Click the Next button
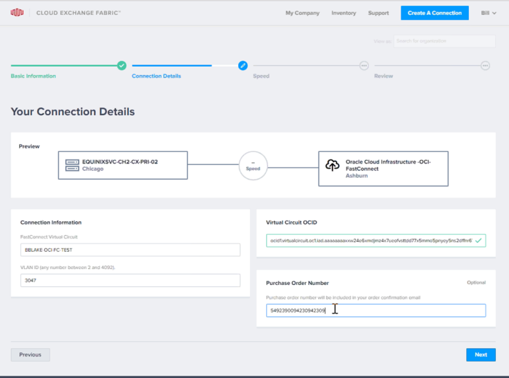Screen dimensions: 509x378 click(x=481, y=355)
